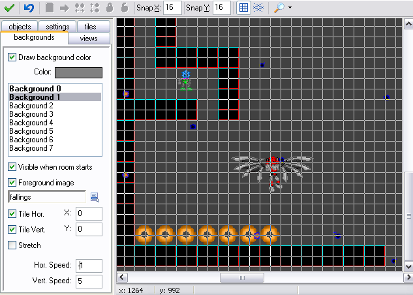Image resolution: width=413 pixels, height=295 pixels.
Task: Click the Vert. Speed input field
Action: click(89, 281)
